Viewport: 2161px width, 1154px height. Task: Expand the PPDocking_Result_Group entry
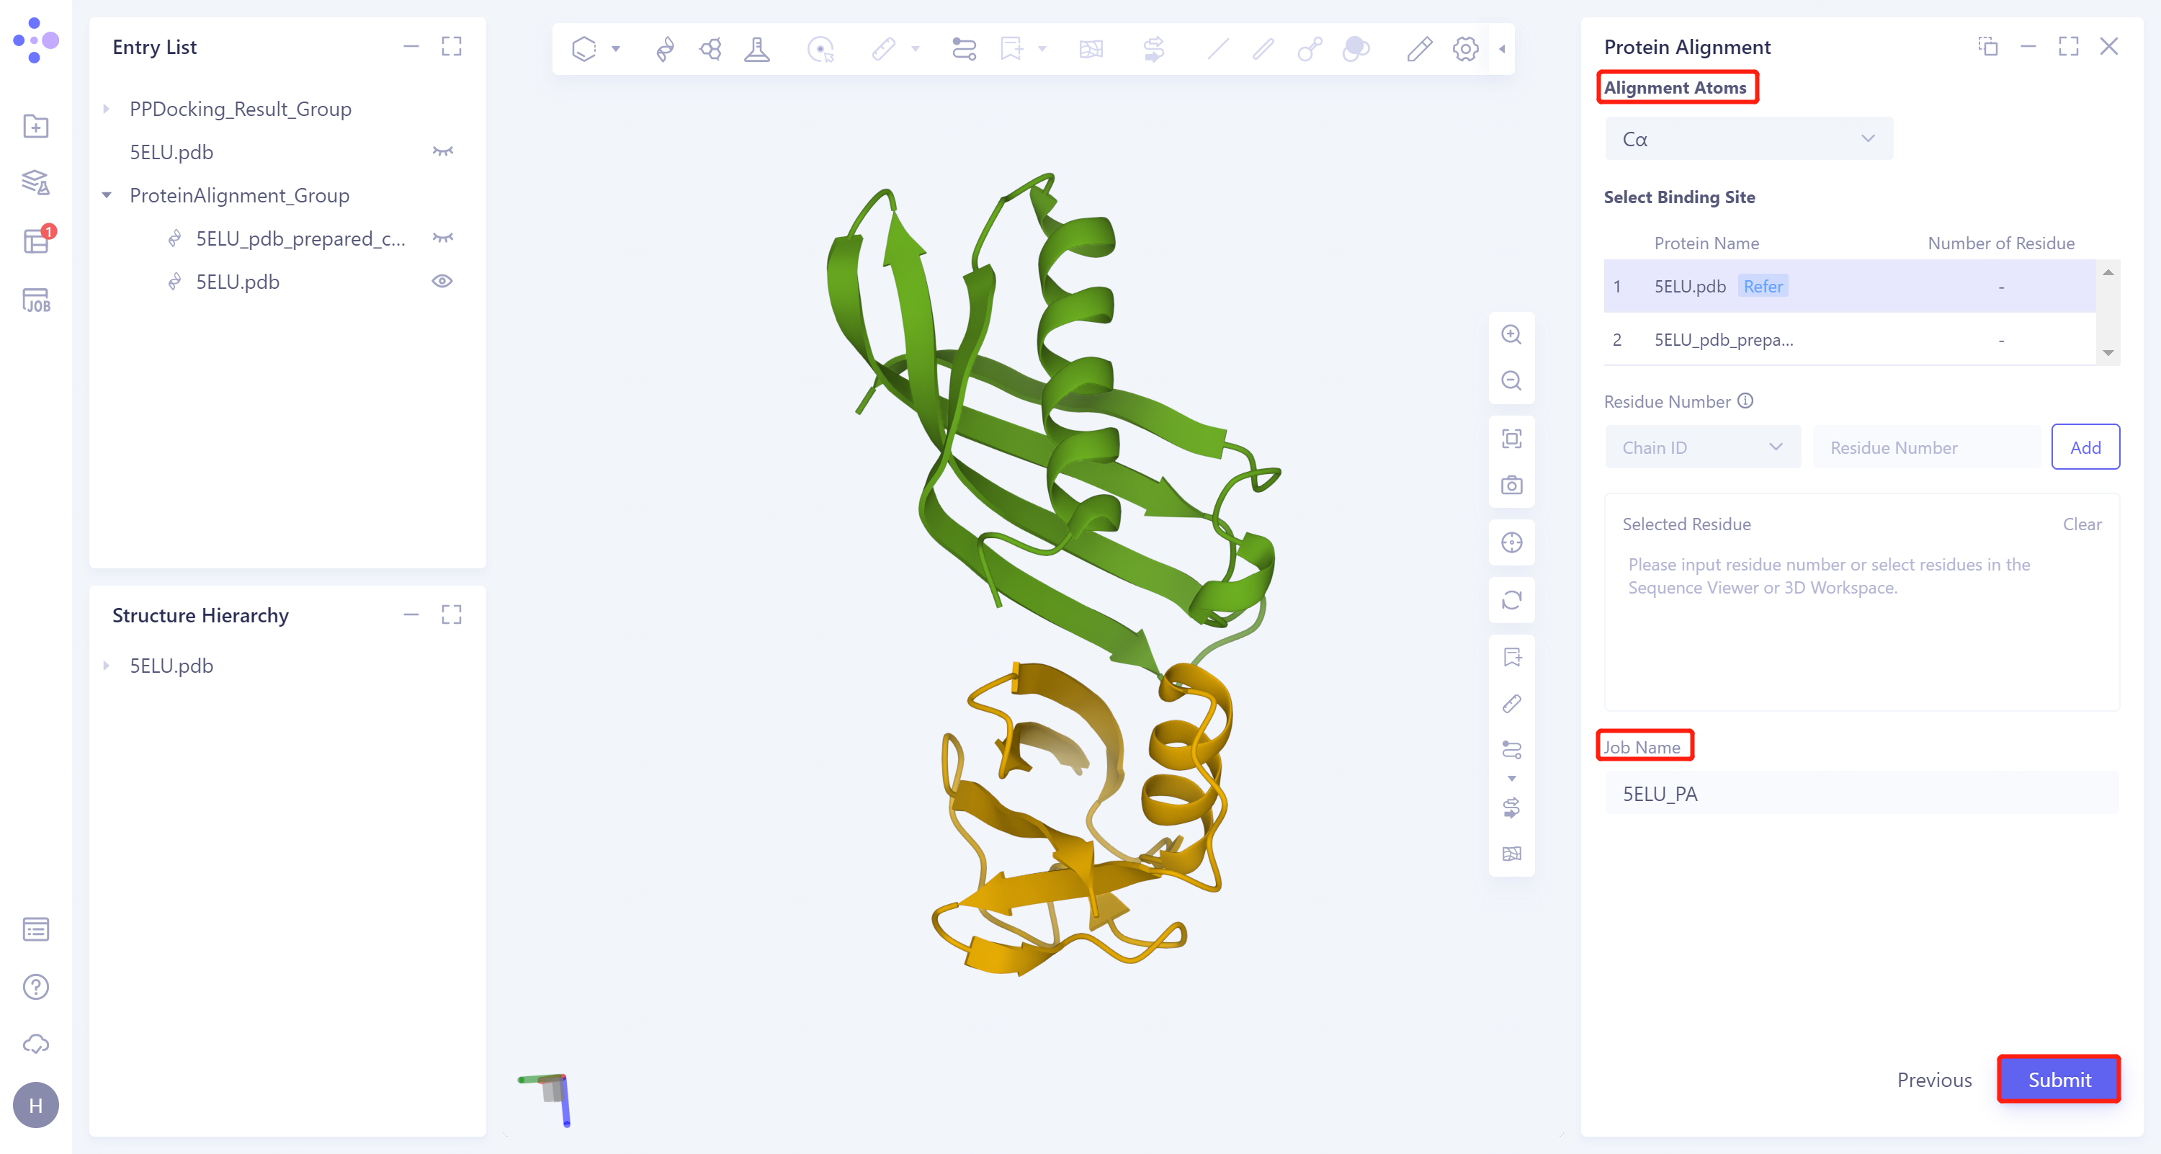[x=107, y=108]
